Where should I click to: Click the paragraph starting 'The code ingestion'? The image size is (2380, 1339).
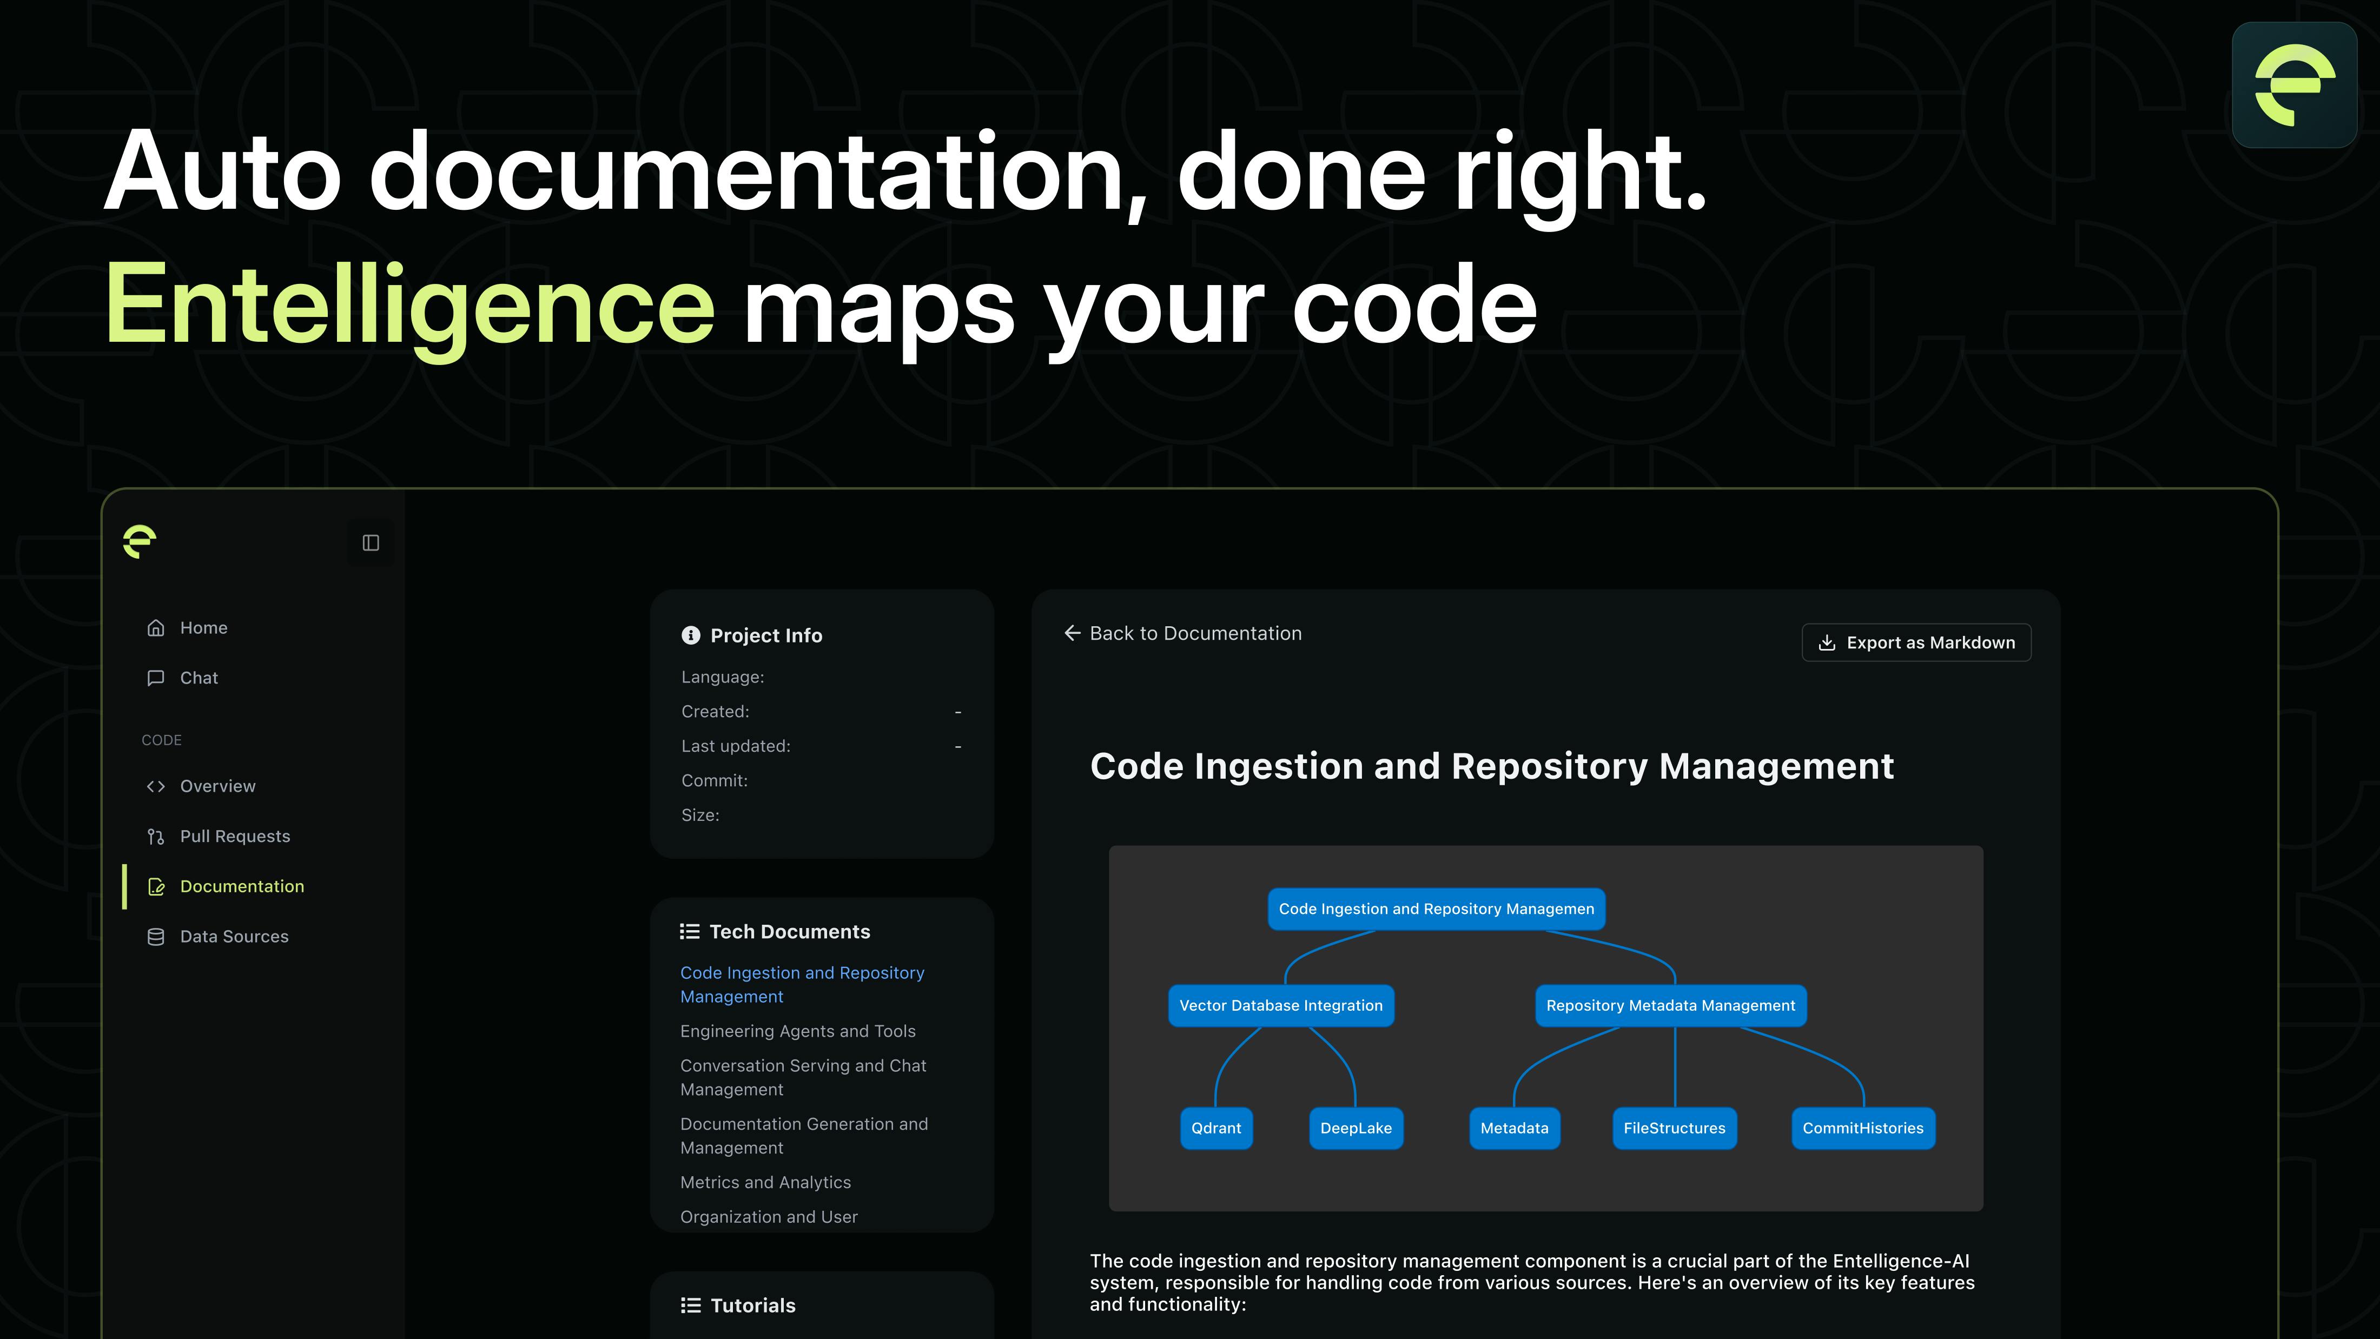click(x=1532, y=1283)
